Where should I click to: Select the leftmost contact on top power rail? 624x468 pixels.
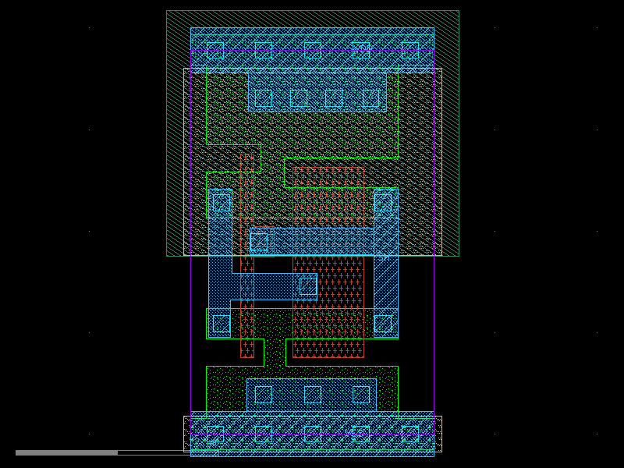point(215,50)
